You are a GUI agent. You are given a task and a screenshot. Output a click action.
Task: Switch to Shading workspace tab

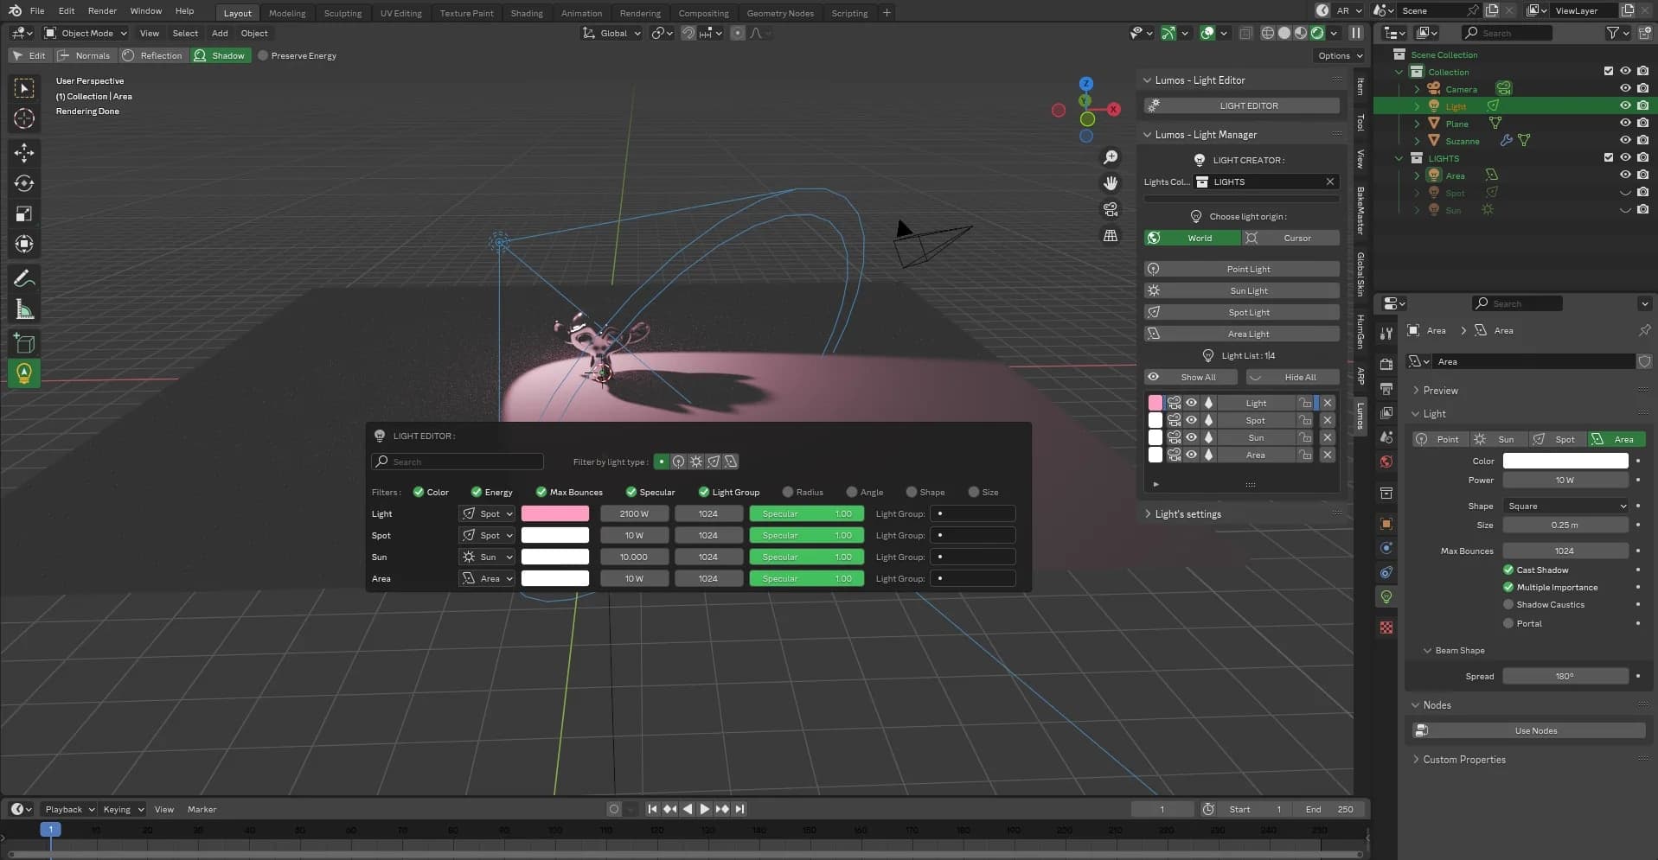527,13
